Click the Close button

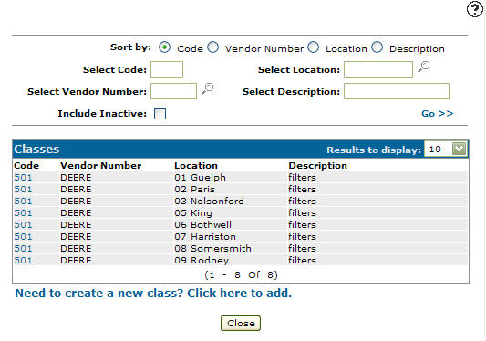(x=241, y=323)
